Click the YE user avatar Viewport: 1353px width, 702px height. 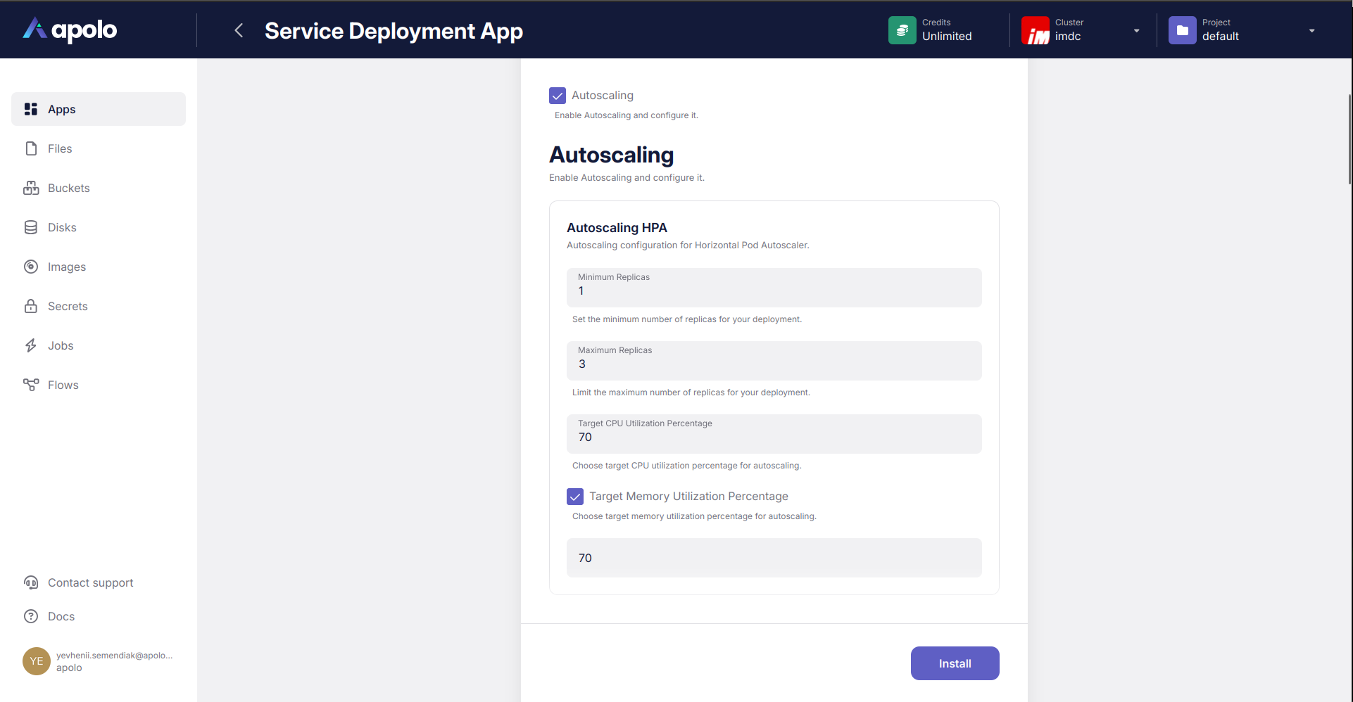[x=37, y=661]
